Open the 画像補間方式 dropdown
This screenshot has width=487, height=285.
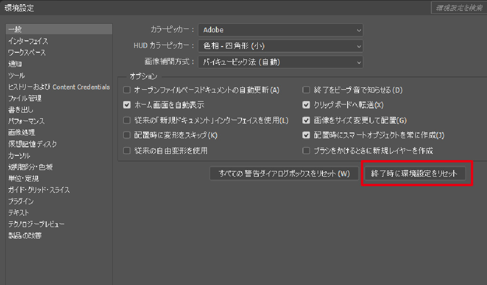(280, 62)
